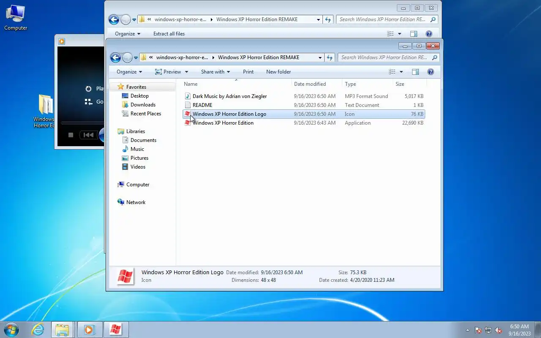Open the Start menu
Viewport: 541px width, 338px height.
tap(11, 330)
